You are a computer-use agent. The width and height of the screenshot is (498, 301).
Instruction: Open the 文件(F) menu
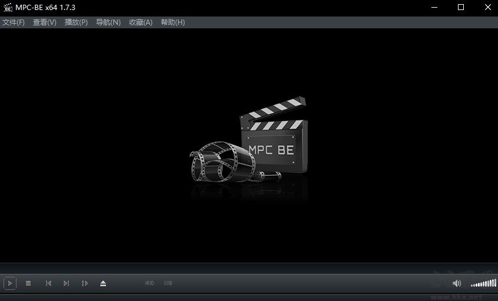tap(14, 22)
